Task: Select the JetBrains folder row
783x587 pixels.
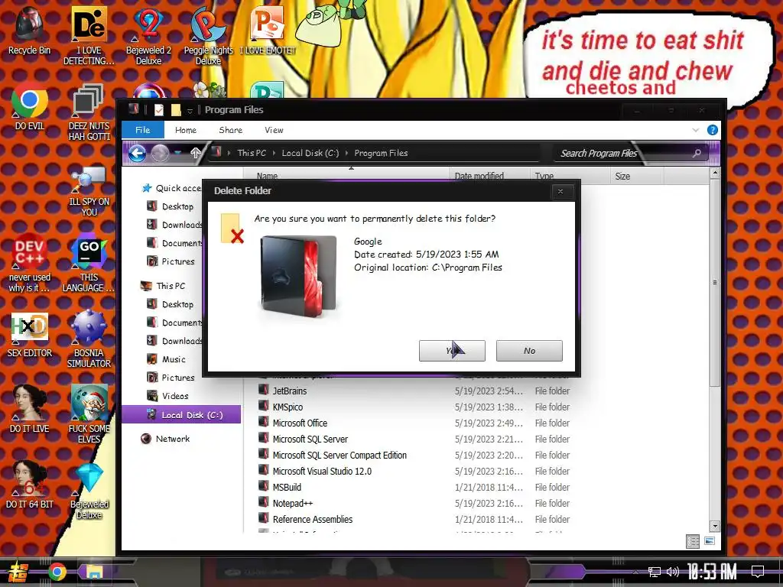Action: tap(414, 391)
